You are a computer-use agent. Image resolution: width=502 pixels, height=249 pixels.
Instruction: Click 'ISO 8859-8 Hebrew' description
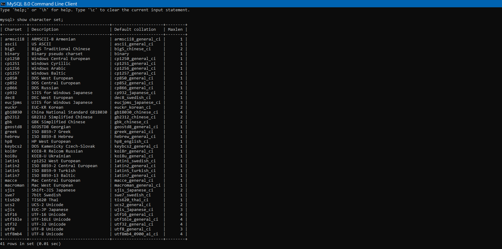click(52, 137)
